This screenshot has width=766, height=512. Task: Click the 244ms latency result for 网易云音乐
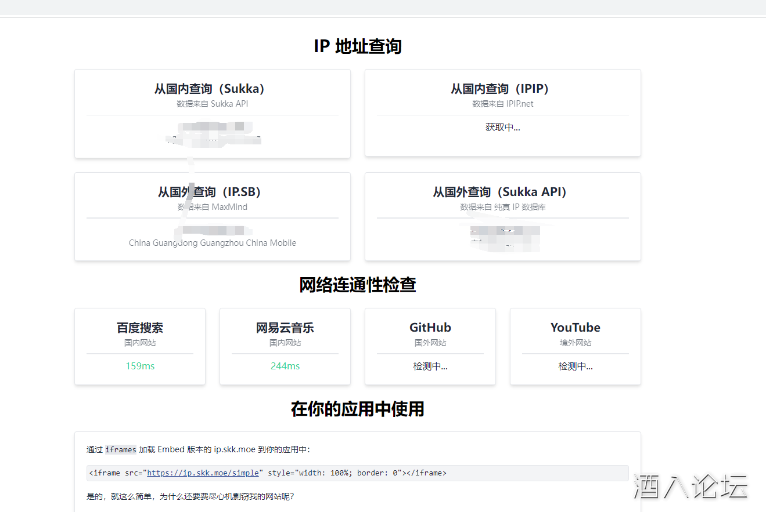(x=285, y=366)
